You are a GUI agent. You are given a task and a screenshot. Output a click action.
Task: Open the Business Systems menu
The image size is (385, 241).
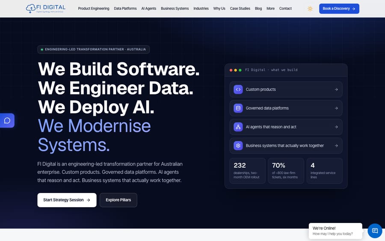[x=175, y=9]
